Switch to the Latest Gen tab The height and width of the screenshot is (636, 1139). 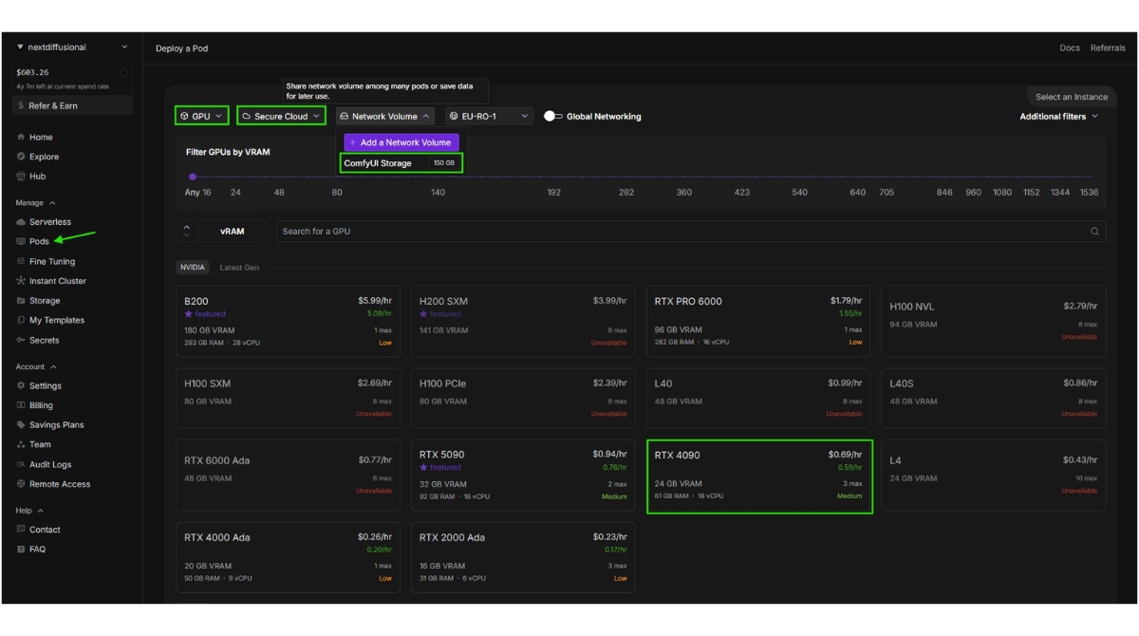tap(239, 268)
